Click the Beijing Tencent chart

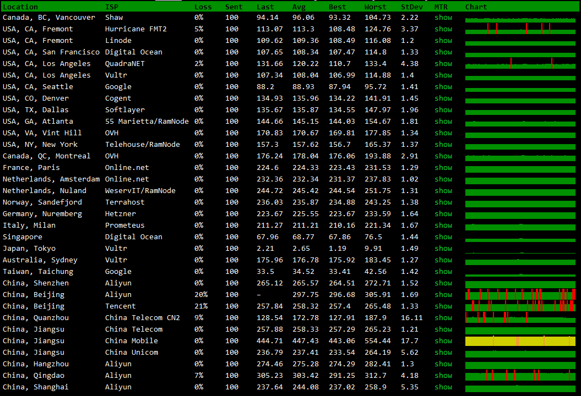point(520,306)
